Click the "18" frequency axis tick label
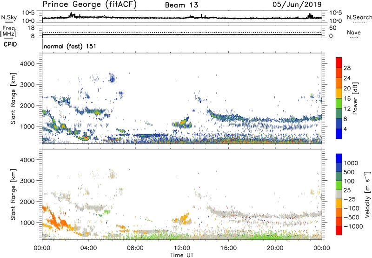The height and width of the screenshot is (258, 372). tap(31, 28)
